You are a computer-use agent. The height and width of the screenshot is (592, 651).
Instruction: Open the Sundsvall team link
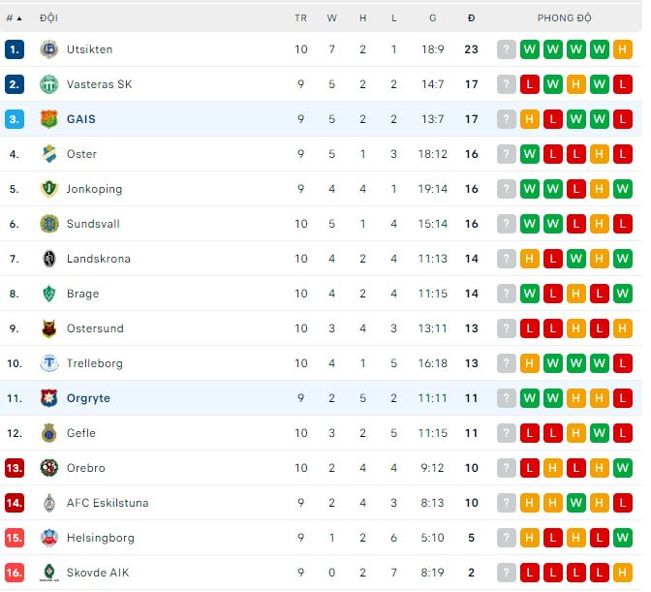(93, 224)
